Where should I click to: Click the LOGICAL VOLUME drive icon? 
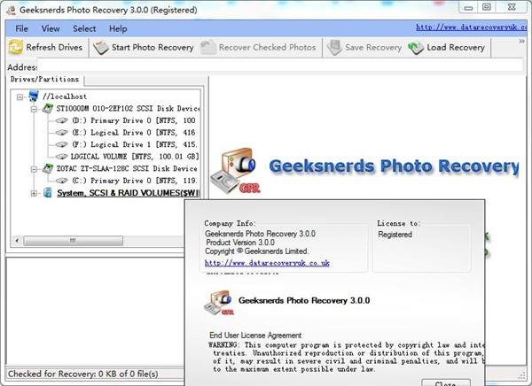(62, 156)
